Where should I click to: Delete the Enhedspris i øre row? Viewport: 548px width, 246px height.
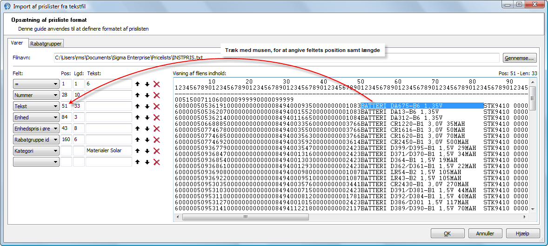pos(157,129)
